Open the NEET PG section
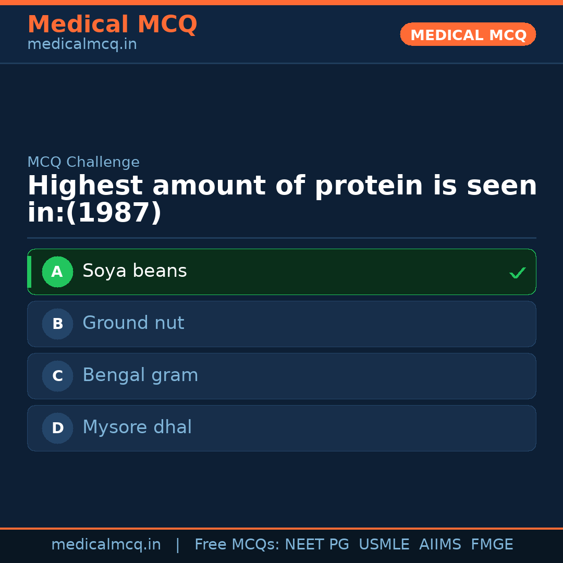Image resolution: width=563 pixels, height=563 pixels. pyautogui.click(x=316, y=544)
